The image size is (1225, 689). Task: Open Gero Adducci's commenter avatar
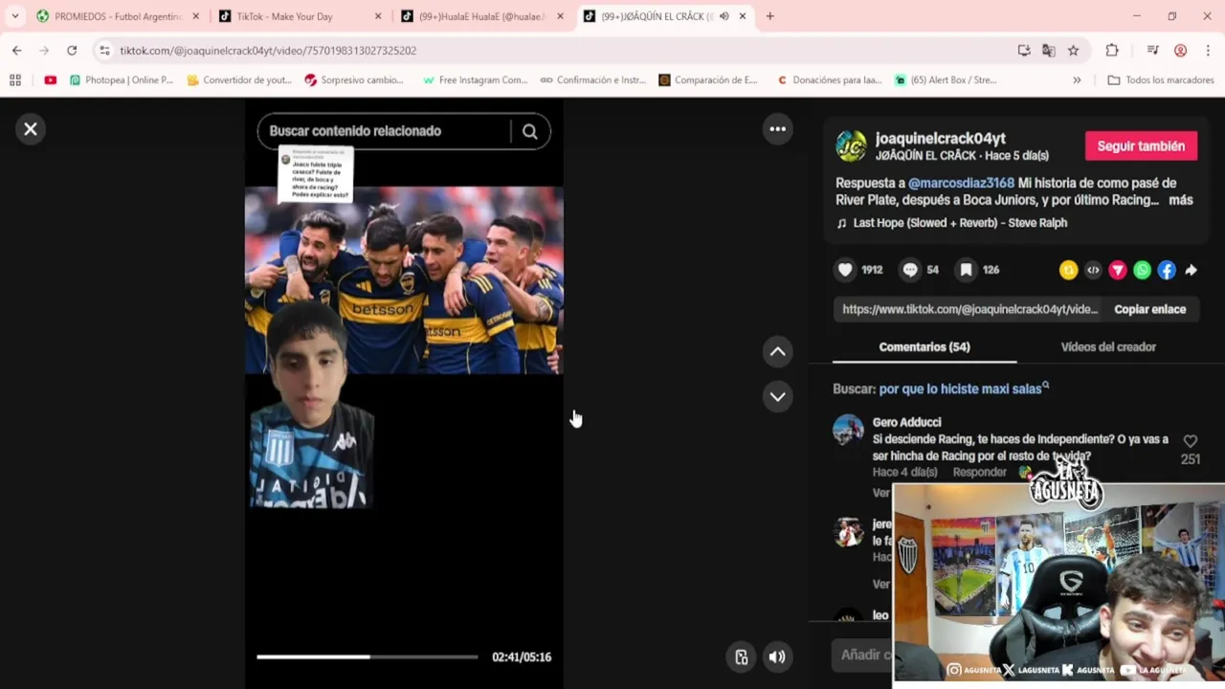pyautogui.click(x=848, y=431)
